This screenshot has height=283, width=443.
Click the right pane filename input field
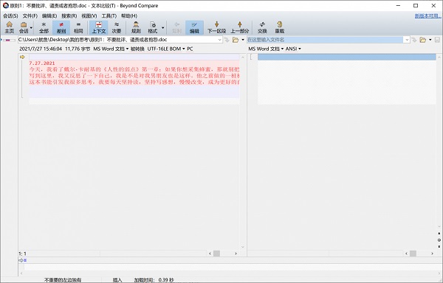pos(326,40)
